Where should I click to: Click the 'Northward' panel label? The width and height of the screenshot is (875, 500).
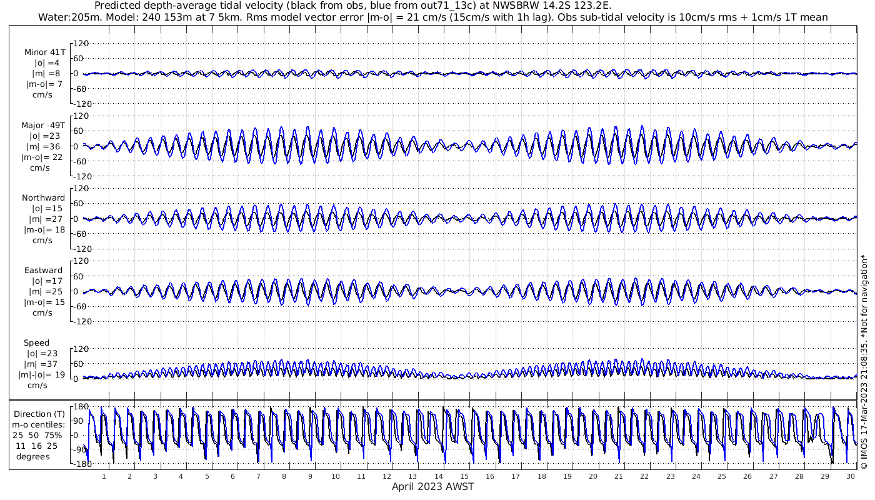(x=43, y=198)
